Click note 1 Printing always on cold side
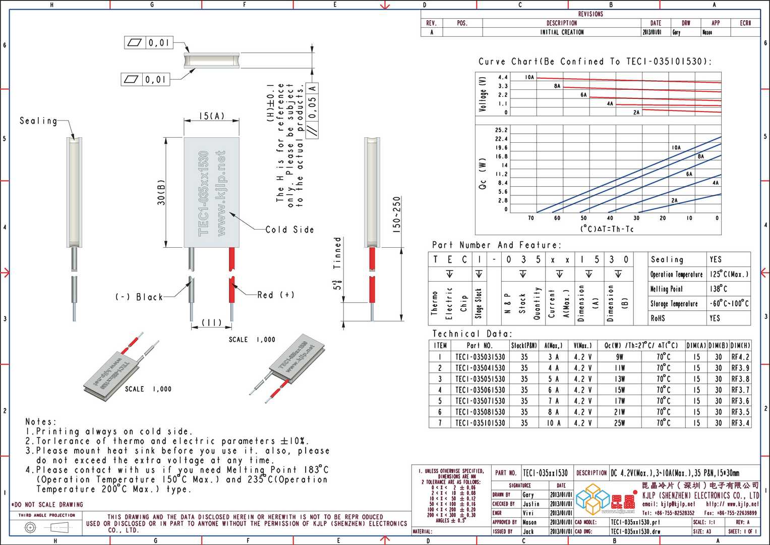 109,431
